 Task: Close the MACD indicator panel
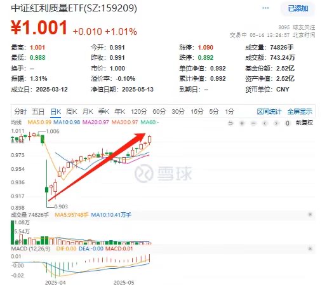(310, 248)
